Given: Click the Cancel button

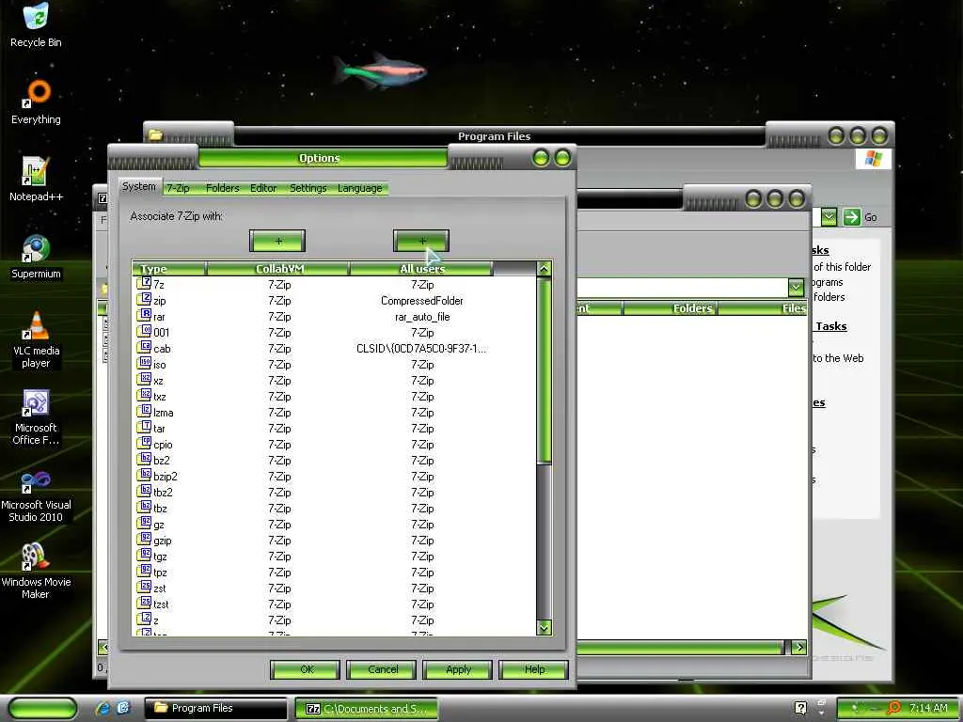Looking at the screenshot, I should click(x=382, y=669).
